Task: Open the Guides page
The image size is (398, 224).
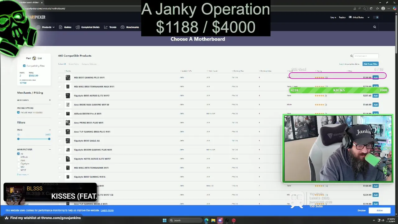Action: pyautogui.click(x=65, y=27)
